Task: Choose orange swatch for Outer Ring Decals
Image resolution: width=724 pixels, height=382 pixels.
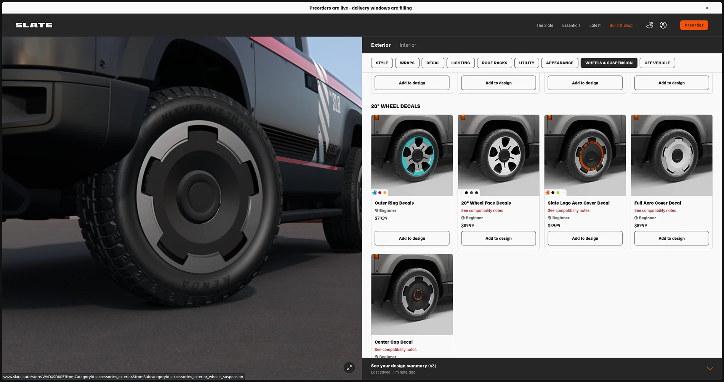Action: coord(385,193)
